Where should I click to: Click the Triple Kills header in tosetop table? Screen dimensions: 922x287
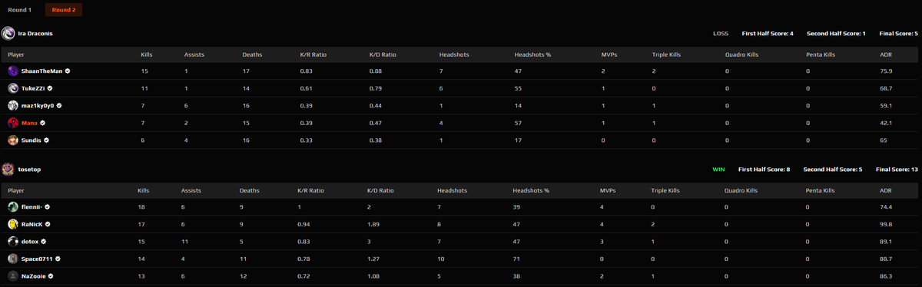[x=665, y=190]
